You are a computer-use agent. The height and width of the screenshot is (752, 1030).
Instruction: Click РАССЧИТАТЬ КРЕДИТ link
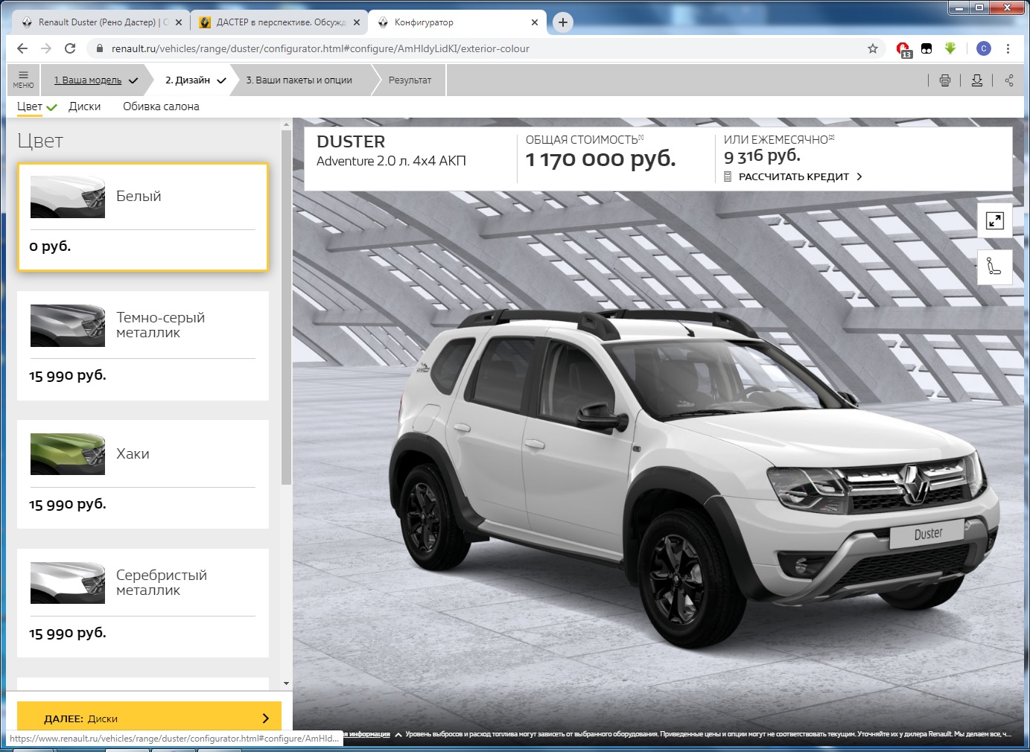pos(793,176)
